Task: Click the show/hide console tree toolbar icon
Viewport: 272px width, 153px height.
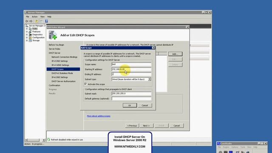Action: point(41,21)
